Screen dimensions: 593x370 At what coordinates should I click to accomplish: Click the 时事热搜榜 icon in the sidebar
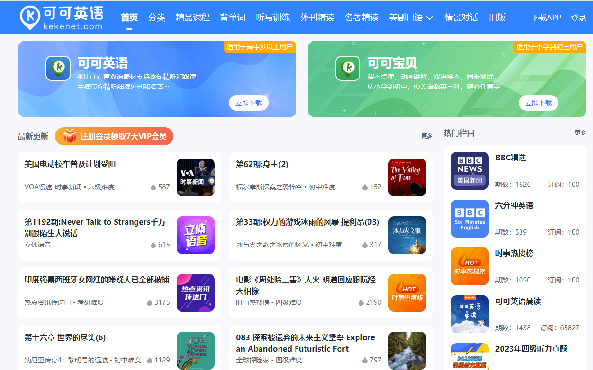(469, 266)
